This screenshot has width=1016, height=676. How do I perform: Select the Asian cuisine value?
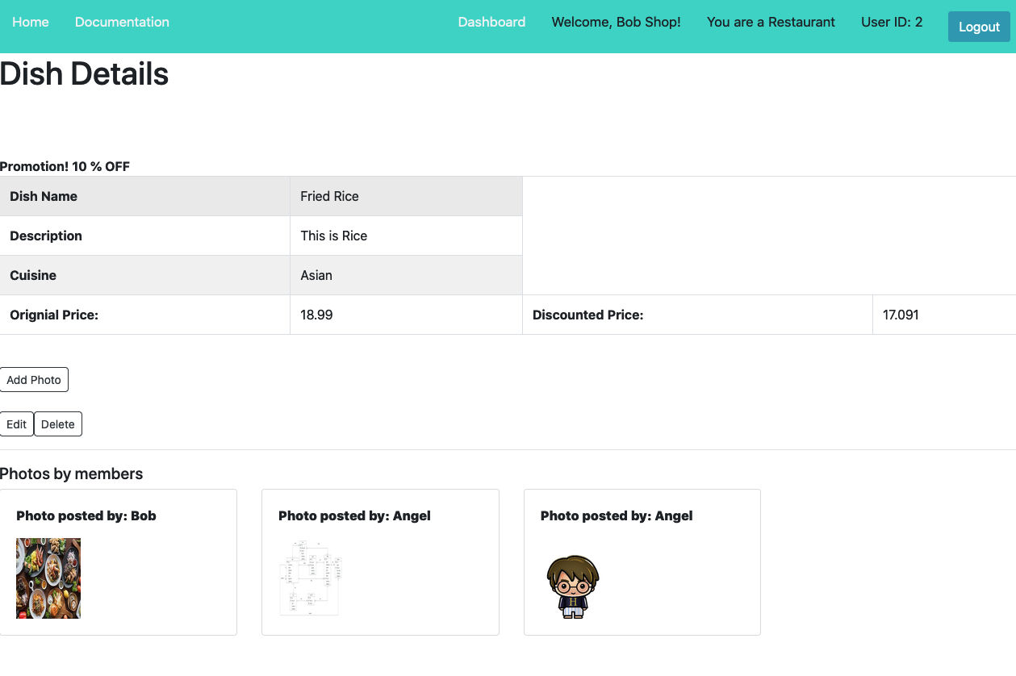click(x=316, y=275)
